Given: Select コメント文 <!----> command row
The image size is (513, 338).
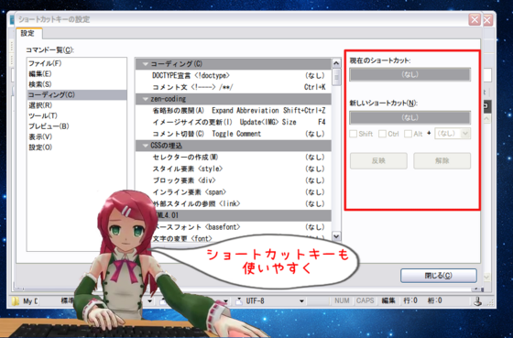Looking at the screenshot, I should pyautogui.click(x=234, y=87).
